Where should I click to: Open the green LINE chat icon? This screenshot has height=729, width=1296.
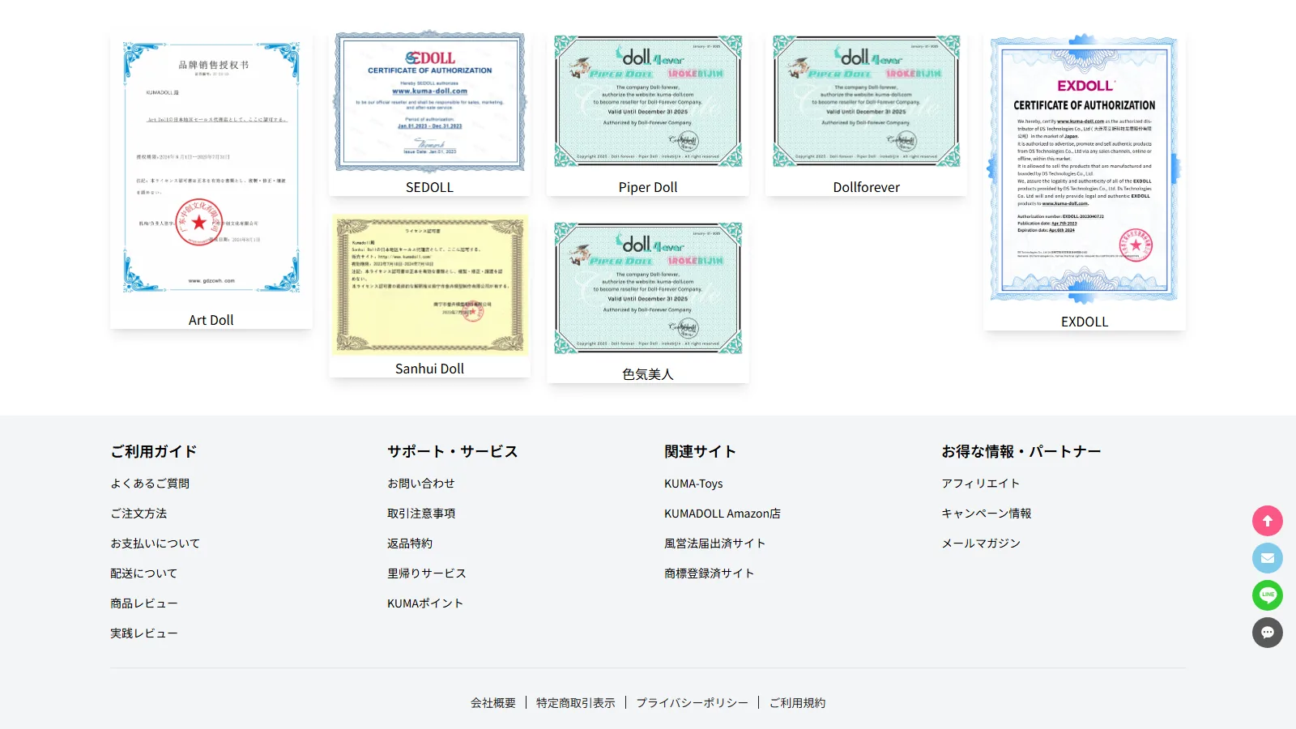pos(1268,595)
